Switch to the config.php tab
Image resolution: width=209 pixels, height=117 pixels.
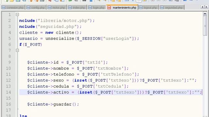tap(36, 7)
